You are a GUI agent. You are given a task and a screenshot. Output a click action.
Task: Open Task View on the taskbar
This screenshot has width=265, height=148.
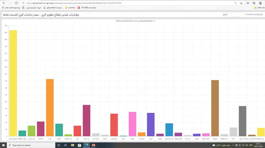click(x=65, y=145)
